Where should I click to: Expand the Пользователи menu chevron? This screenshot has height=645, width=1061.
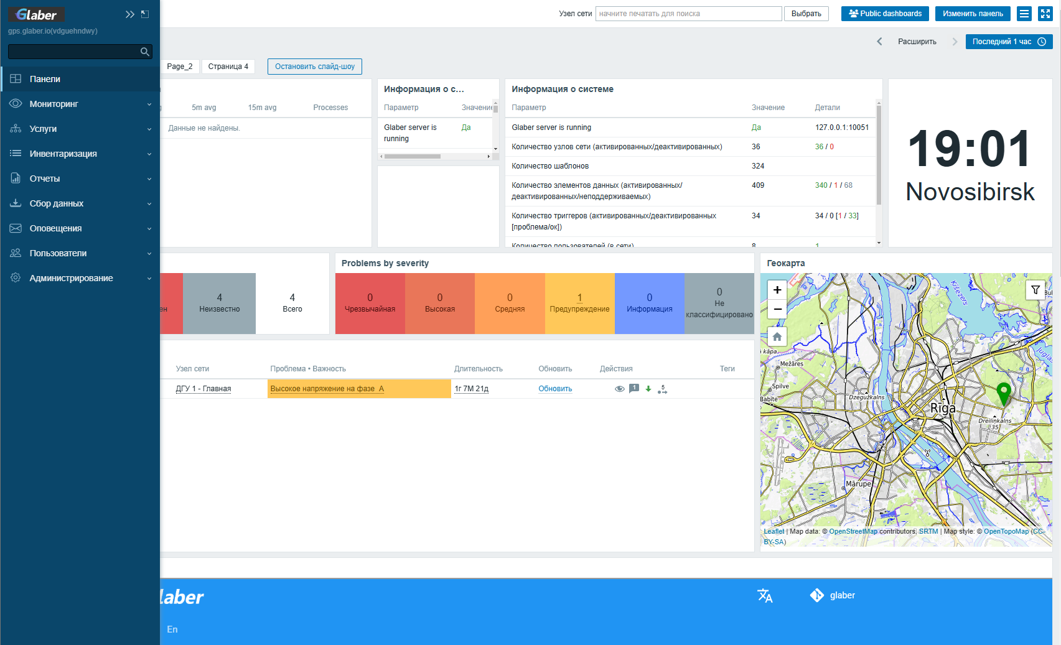tap(149, 254)
